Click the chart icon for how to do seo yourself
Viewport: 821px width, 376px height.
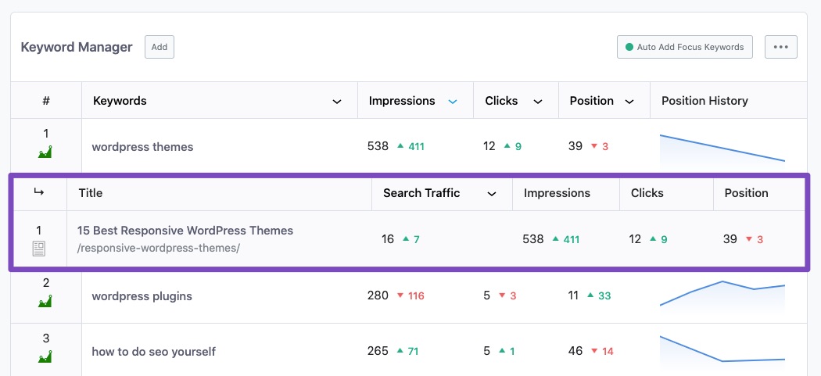tap(45, 357)
